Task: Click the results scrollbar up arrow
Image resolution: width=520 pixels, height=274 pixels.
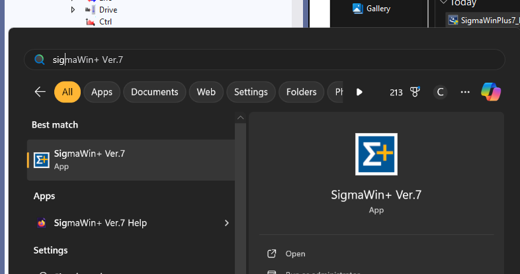Action: pos(240,118)
